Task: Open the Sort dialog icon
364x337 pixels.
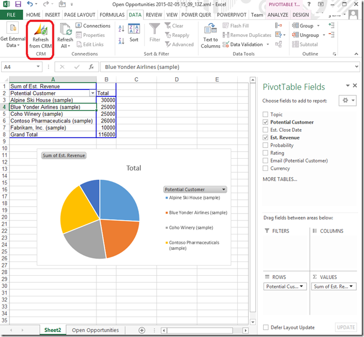Action: pos(134,29)
